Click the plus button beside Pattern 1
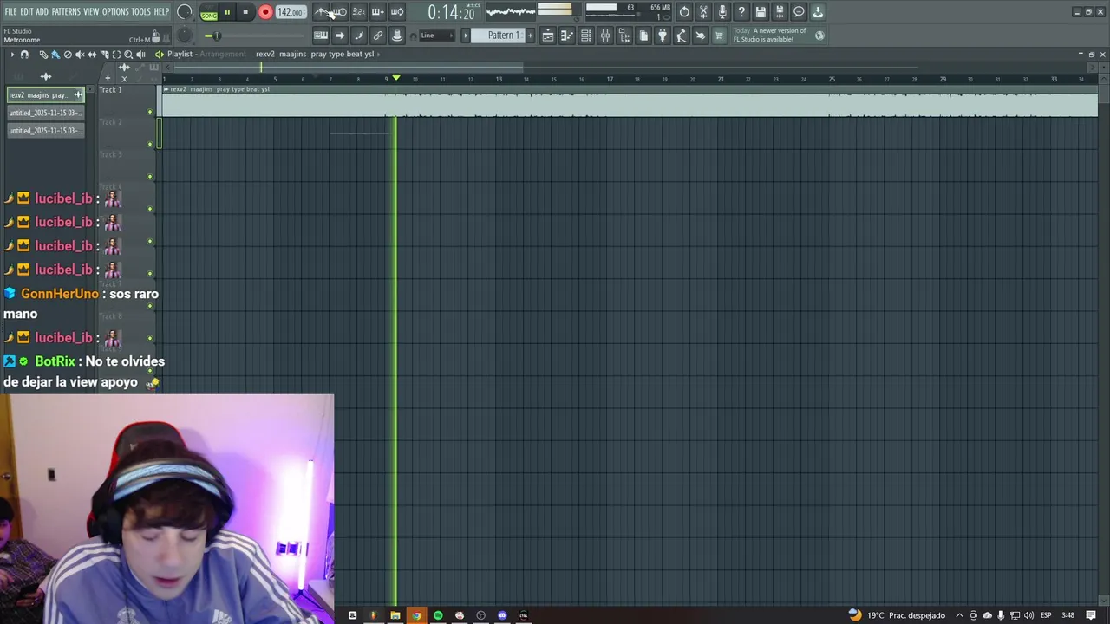The image size is (1110, 624). click(x=531, y=36)
